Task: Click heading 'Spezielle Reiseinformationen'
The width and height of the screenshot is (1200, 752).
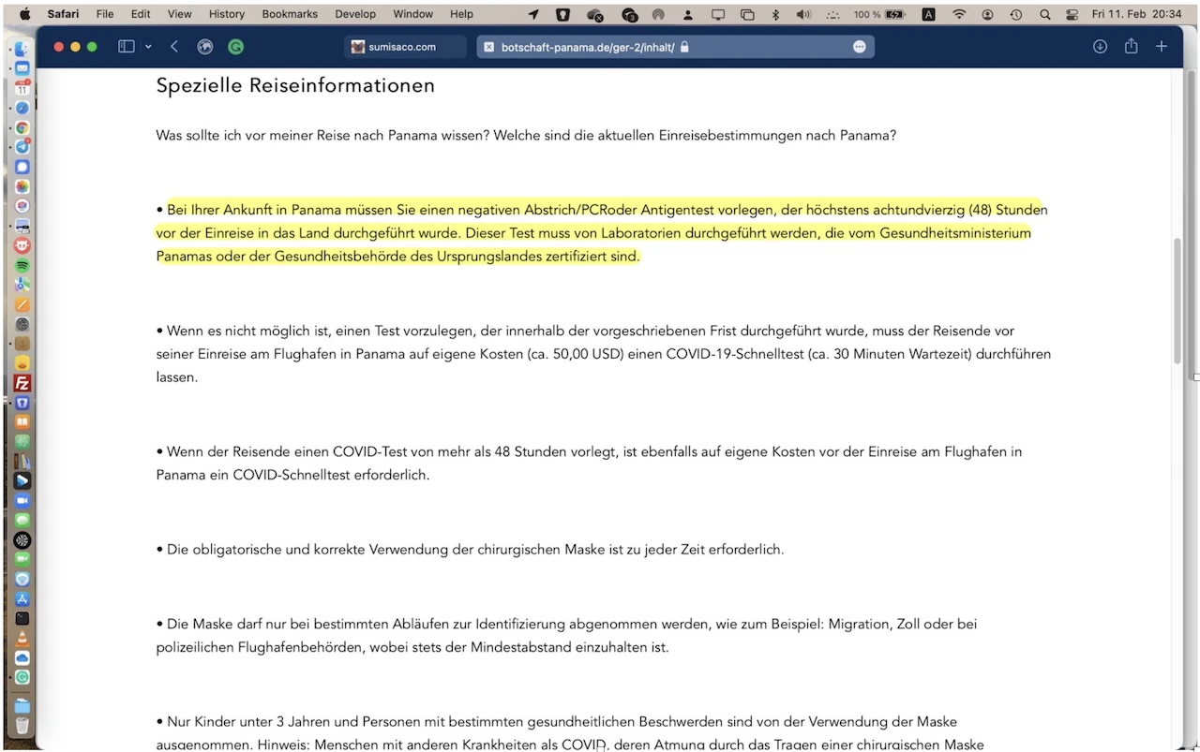Action: (295, 85)
